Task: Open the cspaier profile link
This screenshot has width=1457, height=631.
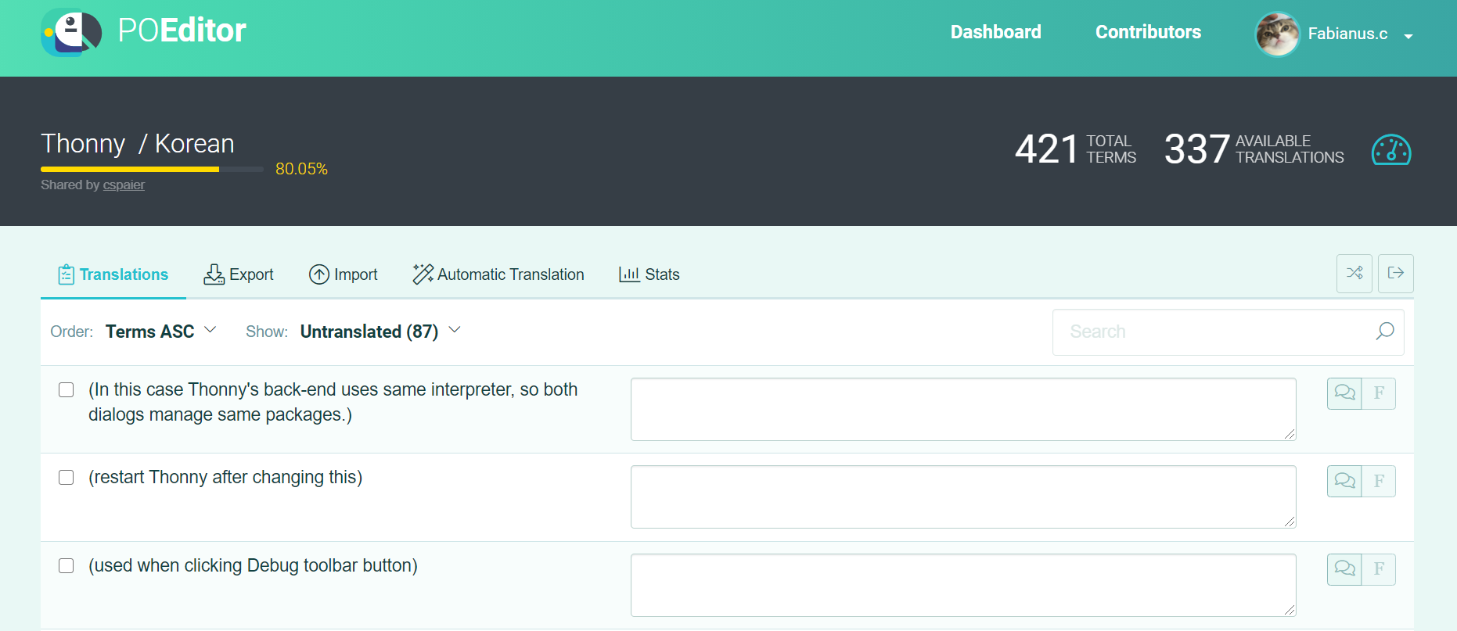Action: click(x=124, y=185)
